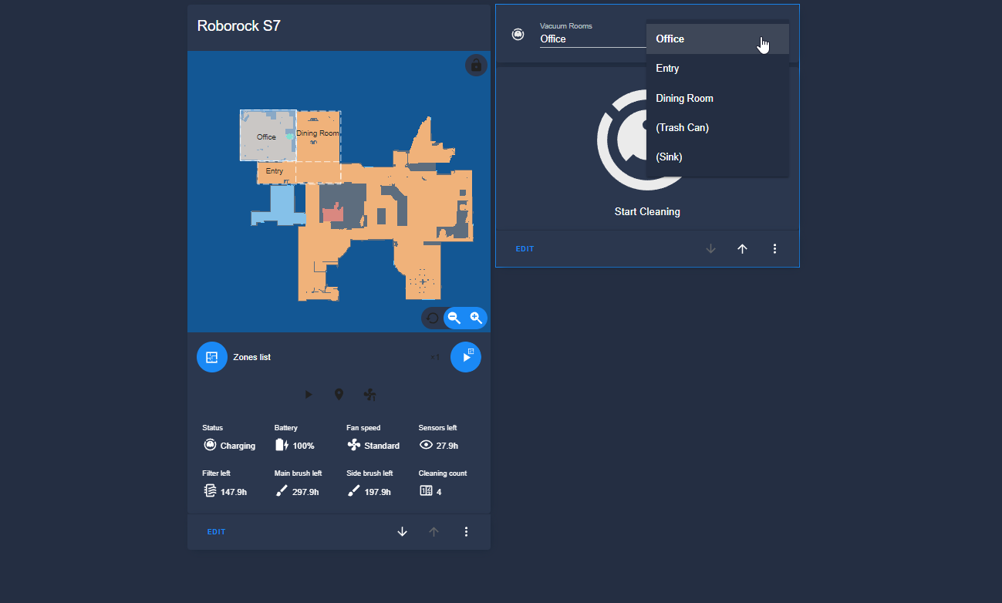Image resolution: width=1002 pixels, height=603 pixels.
Task: Click EDIT on the Start Cleaning card
Action: click(x=525, y=249)
